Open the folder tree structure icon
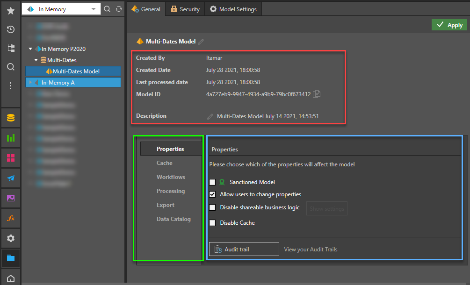This screenshot has height=285, width=470. (x=11, y=48)
